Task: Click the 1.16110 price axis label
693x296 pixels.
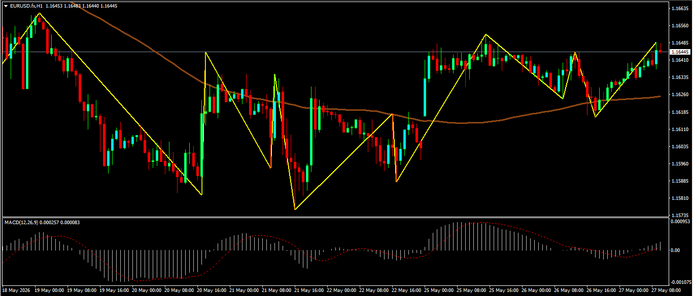Action: click(x=679, y=130)
